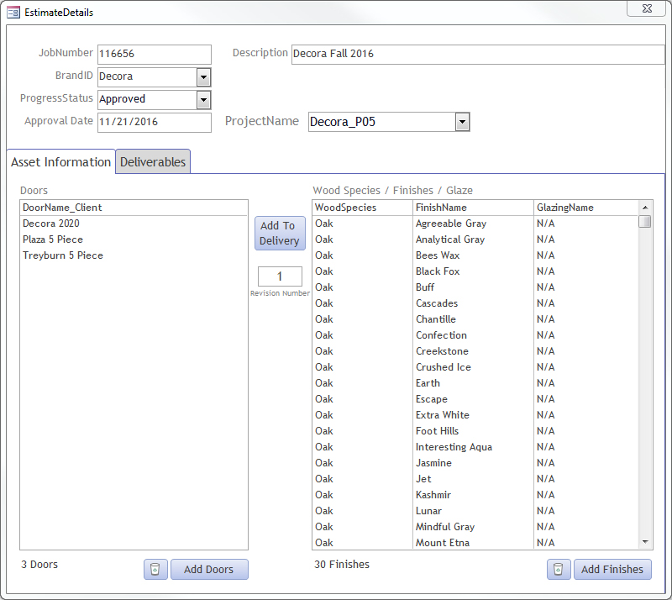
Task: Select the Interesting Aqua finish
Action: (x=475, y=447)
